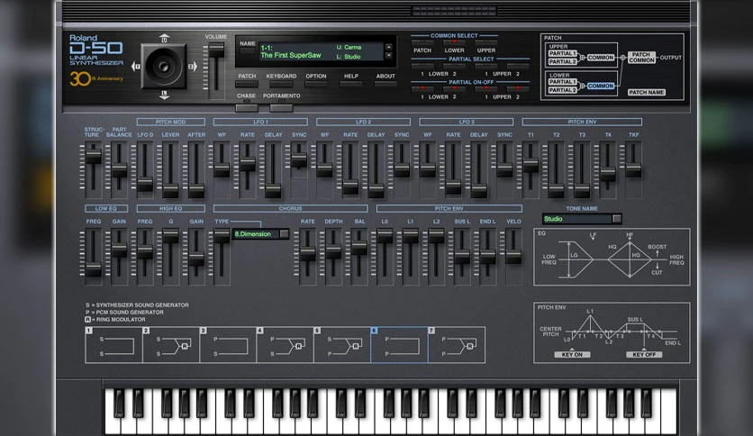Click 'L: Studio' lower tone text
Viewport: 753px width, 436px height.
click(349, 57)
